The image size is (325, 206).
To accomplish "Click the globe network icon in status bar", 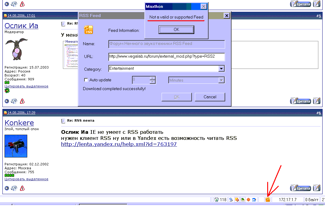I will pyautogui.click(x=231, y=200).
